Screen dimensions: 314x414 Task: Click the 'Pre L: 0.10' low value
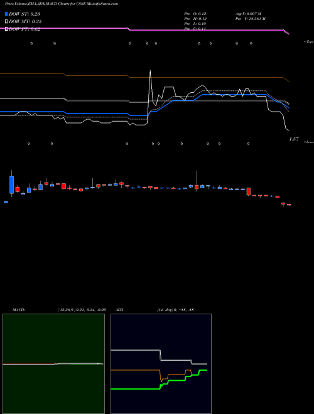195,24
